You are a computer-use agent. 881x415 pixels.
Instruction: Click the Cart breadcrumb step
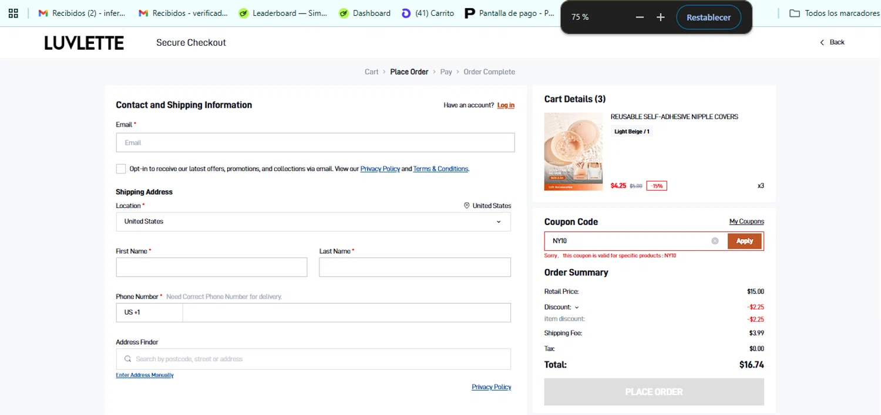tap(372, 72)
